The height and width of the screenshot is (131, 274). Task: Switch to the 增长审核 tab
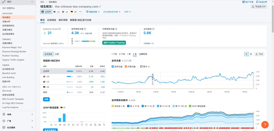tap(63, 20)
